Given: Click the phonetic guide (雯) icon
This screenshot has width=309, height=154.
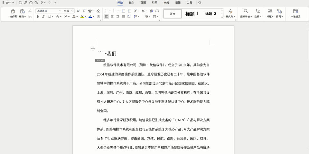Looking at the screenshot, I should pyautogui.click(x=90, y=11).
